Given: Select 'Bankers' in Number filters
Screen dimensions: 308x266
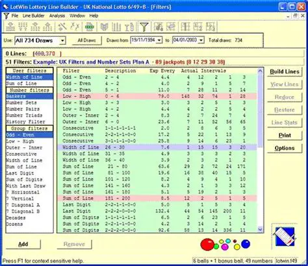Looking at the screenshot, I should 29,96.
